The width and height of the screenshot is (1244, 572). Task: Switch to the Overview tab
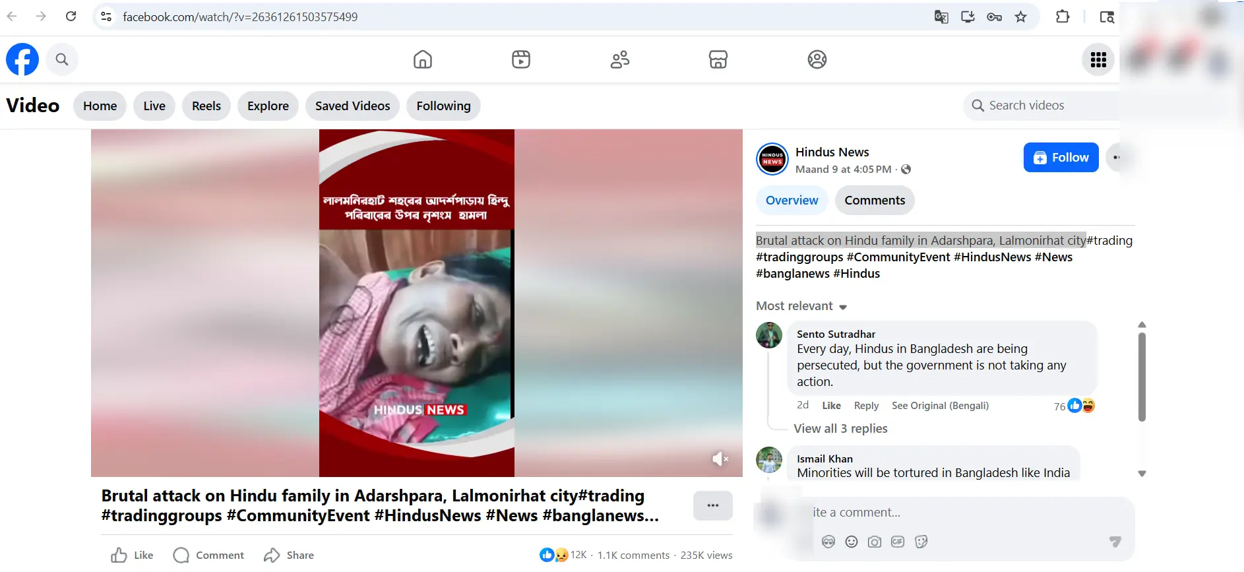click(792, 201)
